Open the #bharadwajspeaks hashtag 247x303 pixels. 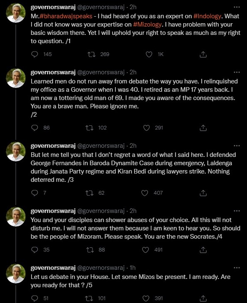66,16
